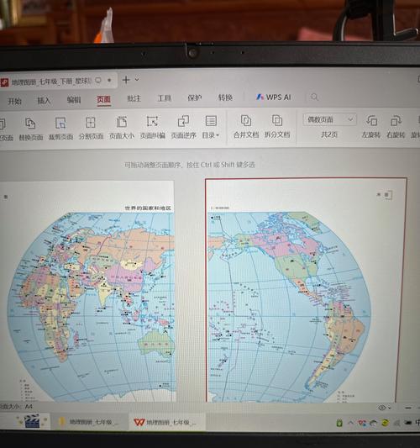The height and width of the screenshot is (448, 420).
Task: Switch to the 编辑 (Edit) tab
Action: [x=74, y=100]
